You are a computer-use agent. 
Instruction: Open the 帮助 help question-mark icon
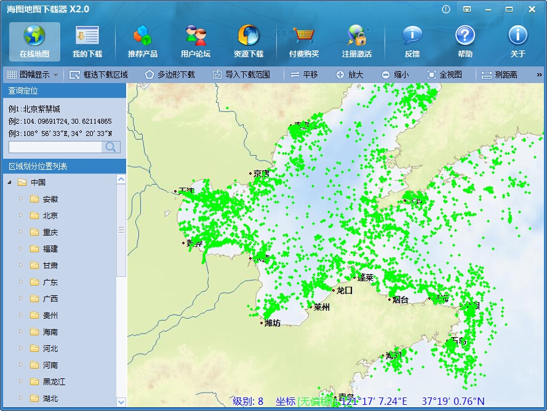tap(465, 41)
